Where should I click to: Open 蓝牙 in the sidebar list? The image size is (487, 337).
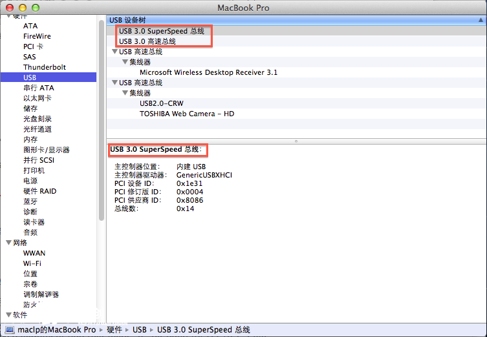(30, 201)
